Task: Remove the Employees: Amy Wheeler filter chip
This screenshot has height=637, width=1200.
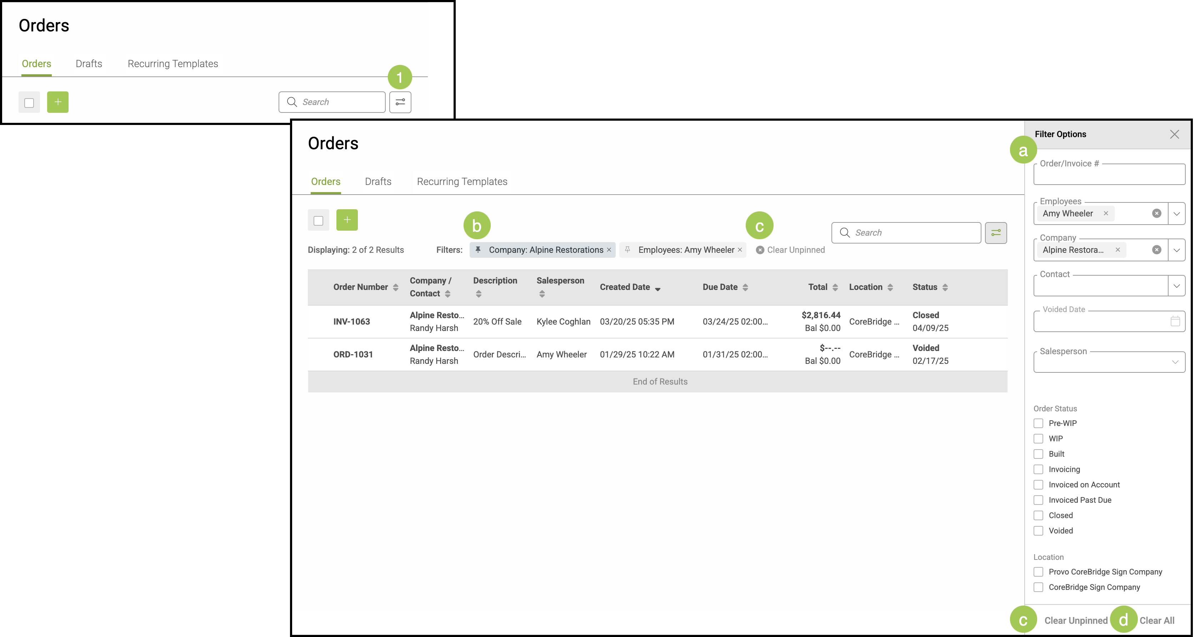Action: (x=740, y=250)
